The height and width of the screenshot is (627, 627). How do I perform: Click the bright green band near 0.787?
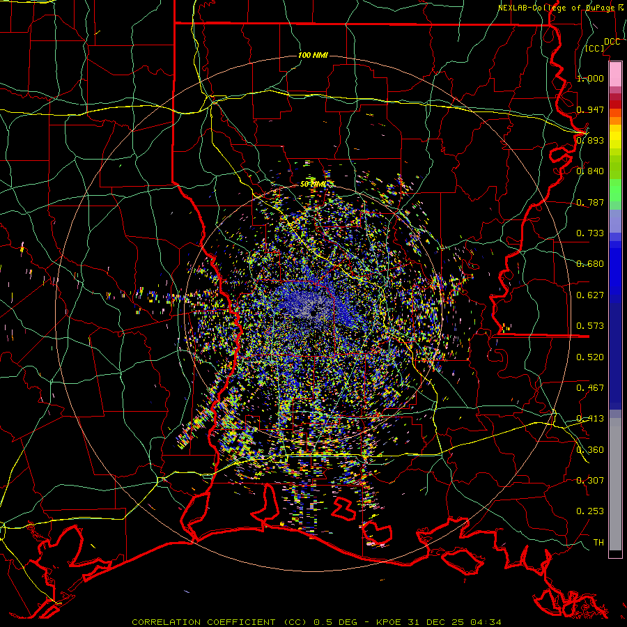tap(615, 190)
